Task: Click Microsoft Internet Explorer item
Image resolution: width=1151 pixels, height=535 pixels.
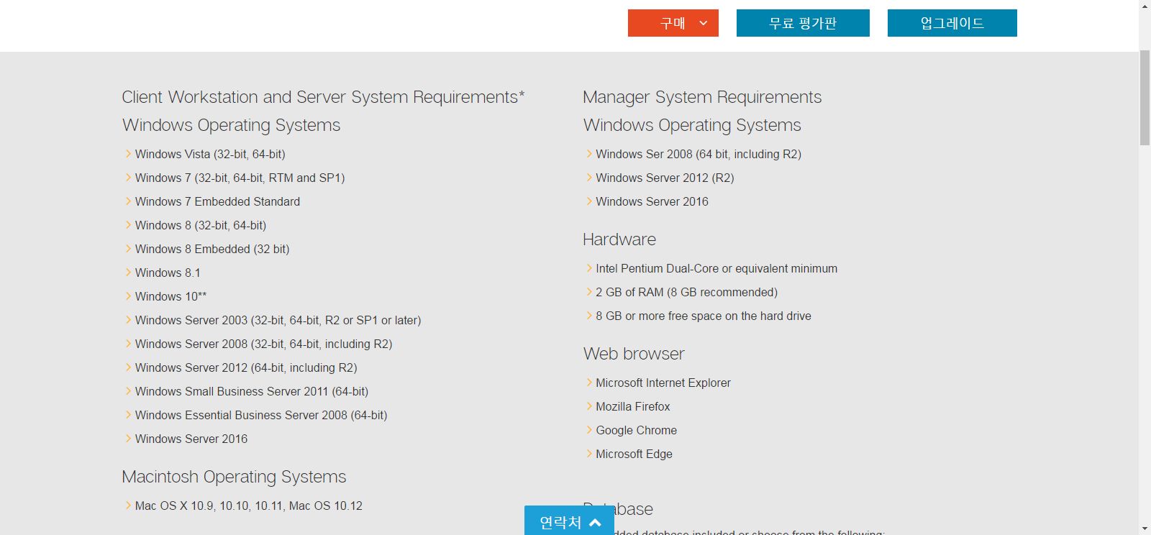Action: click(x=663, y=383)
